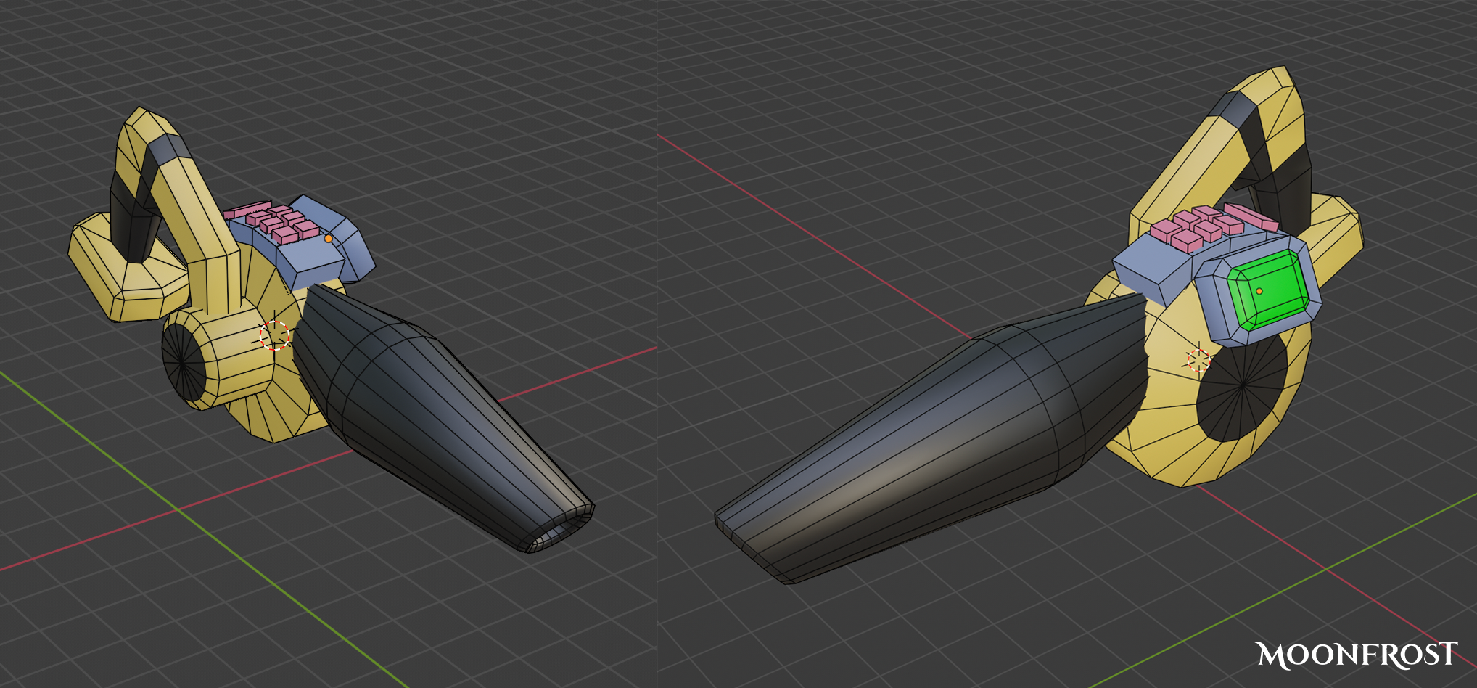The width and height of the screenshot is (1477, 688).
Task: Click the 3D cursor in the left viewport
Action: [x=275, y=335]
